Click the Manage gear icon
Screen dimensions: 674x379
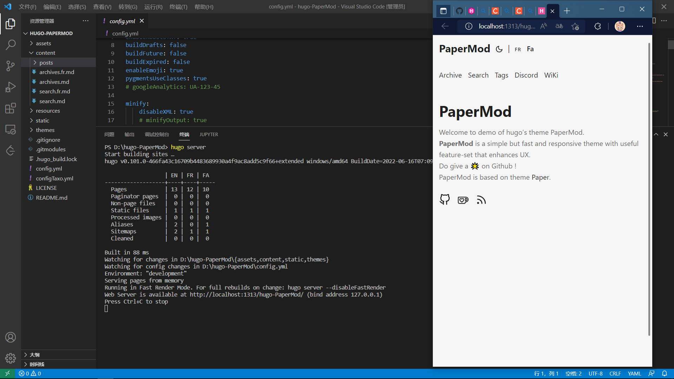pos(11,358)
